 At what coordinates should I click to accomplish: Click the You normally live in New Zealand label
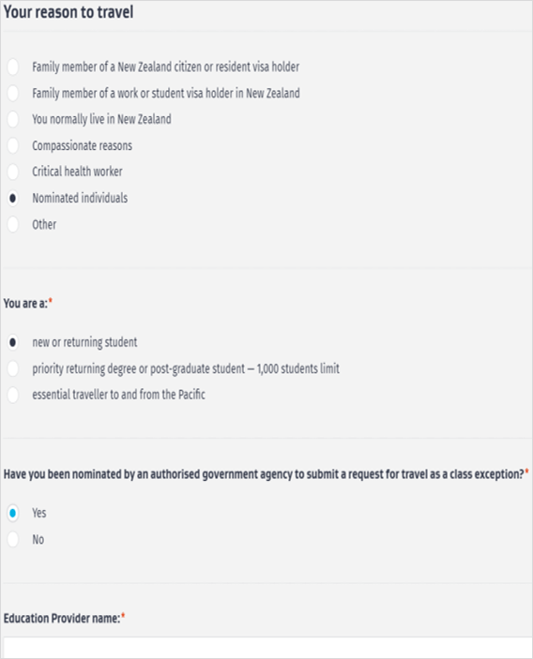pyautogui.click(x=101, y=119)
